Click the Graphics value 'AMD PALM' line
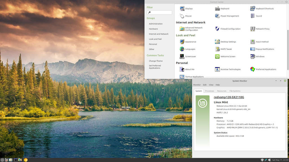Screen dimensions: 289x162 [x=252, y=128]
